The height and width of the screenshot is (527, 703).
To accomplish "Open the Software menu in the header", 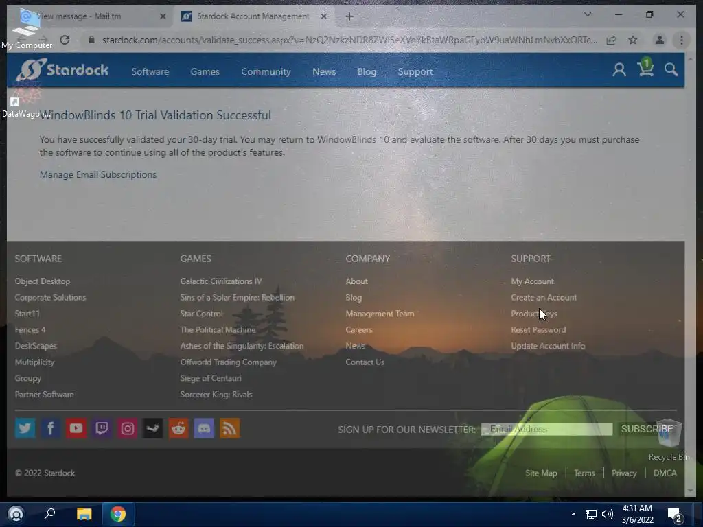I will pyautogui.click(x=150, y=71).
